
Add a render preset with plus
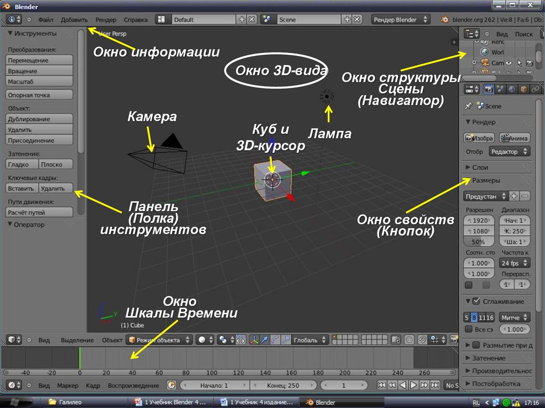514,196
